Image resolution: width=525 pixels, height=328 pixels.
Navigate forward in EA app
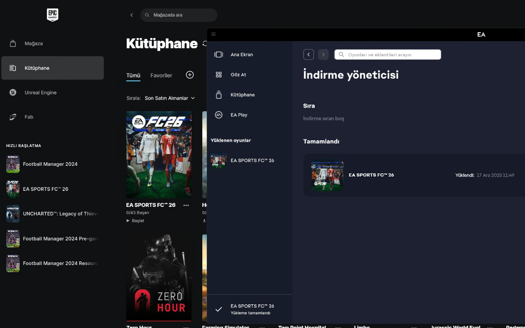click(323, 55)
